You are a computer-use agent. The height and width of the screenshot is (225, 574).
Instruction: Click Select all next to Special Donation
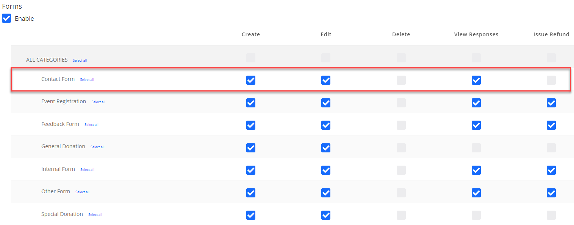95,215
